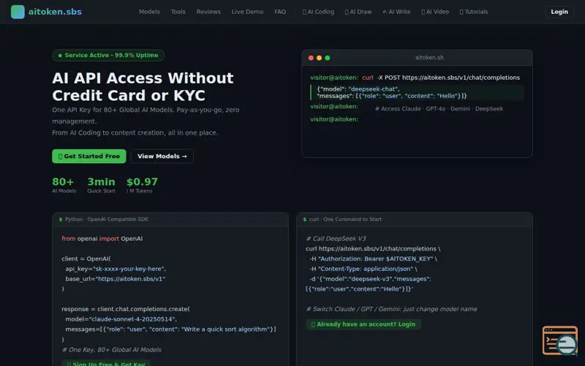585x366 pixels.
Task: Click the 3min Quick Start stat
Action: [x=101, y=185]
